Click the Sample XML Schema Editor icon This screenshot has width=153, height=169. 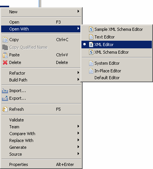coord(91,29)
